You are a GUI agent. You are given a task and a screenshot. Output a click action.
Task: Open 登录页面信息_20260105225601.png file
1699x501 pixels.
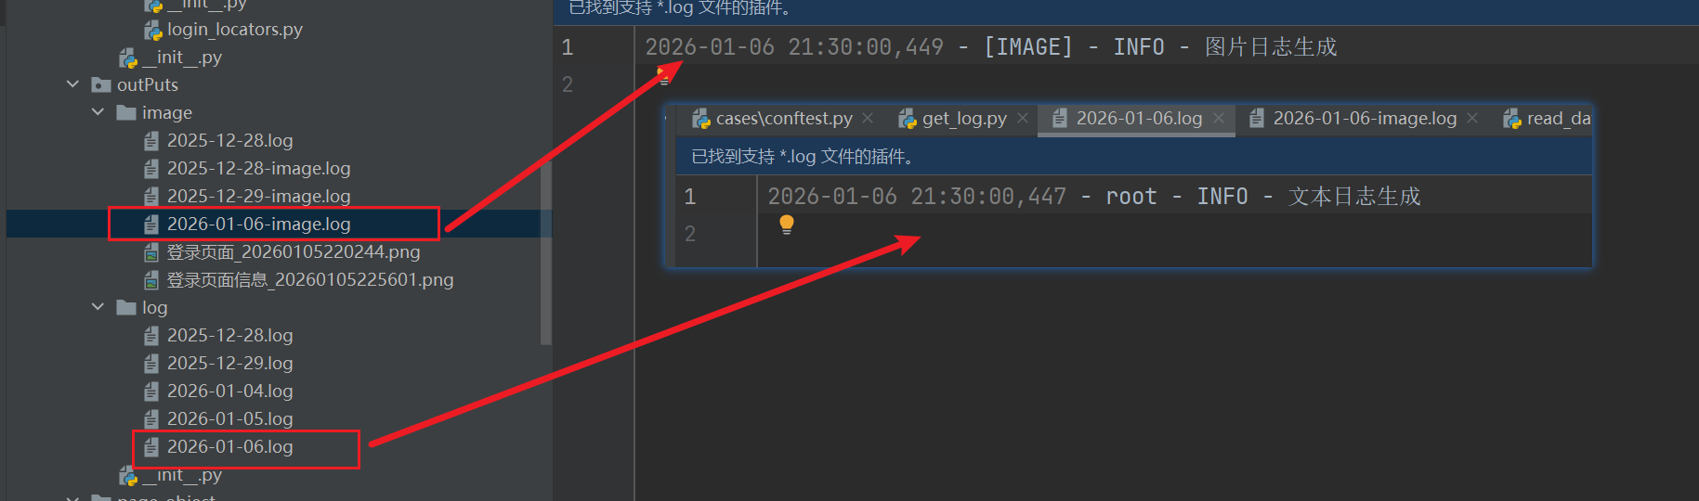(x=310, y=280)
